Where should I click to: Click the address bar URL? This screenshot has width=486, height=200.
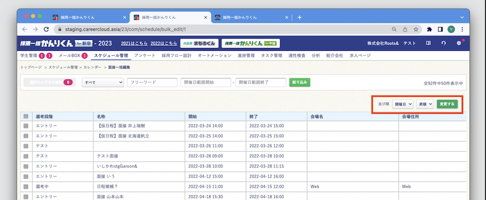[x=126, y=29]
